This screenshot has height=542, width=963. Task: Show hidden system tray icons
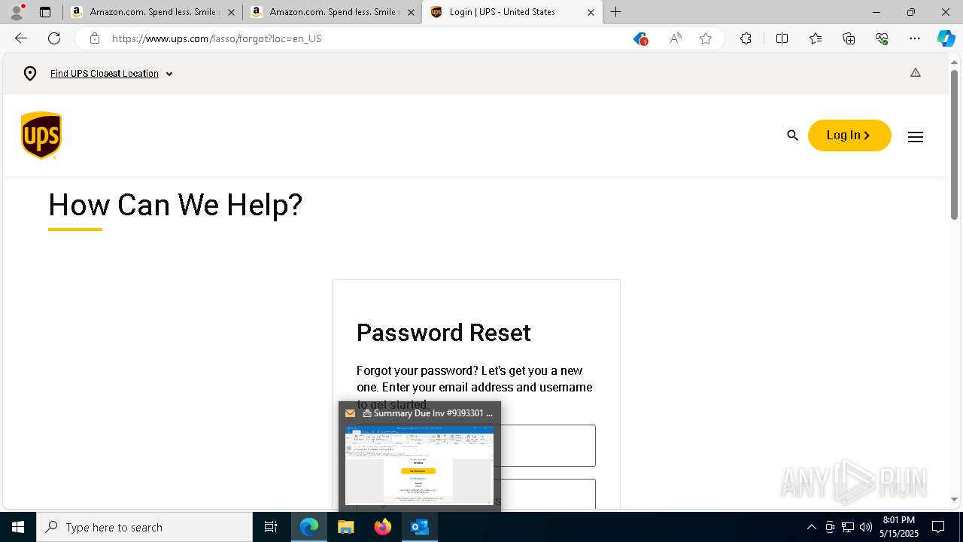tap(811, 527)
